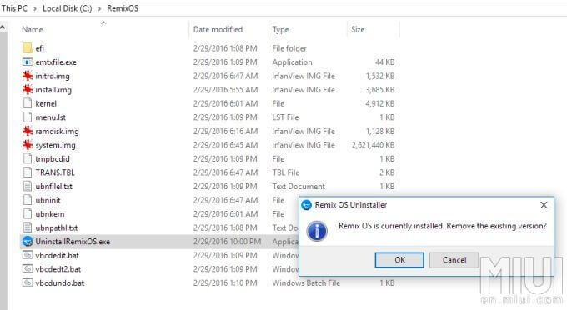Select the efi folder icon
Screen dimensions: 567x310
[28, 48]
